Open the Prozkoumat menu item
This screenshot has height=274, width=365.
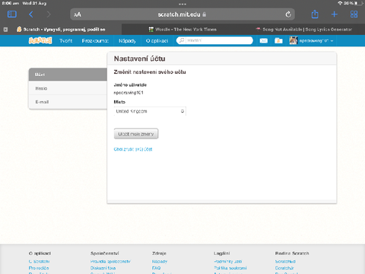click(x=95, y=40)
